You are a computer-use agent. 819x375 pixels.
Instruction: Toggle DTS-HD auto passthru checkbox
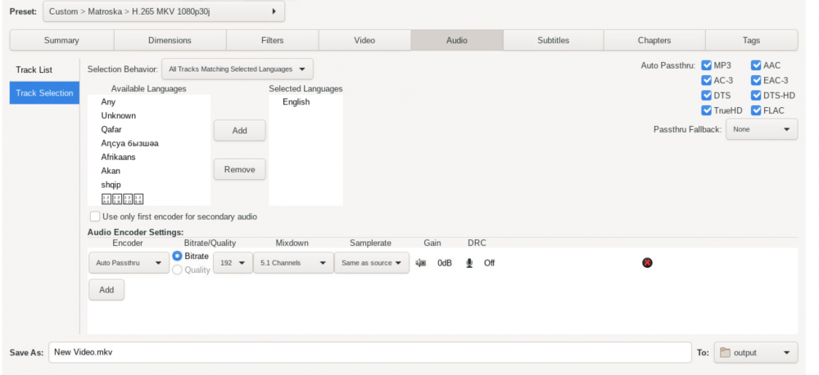[756, 96]
